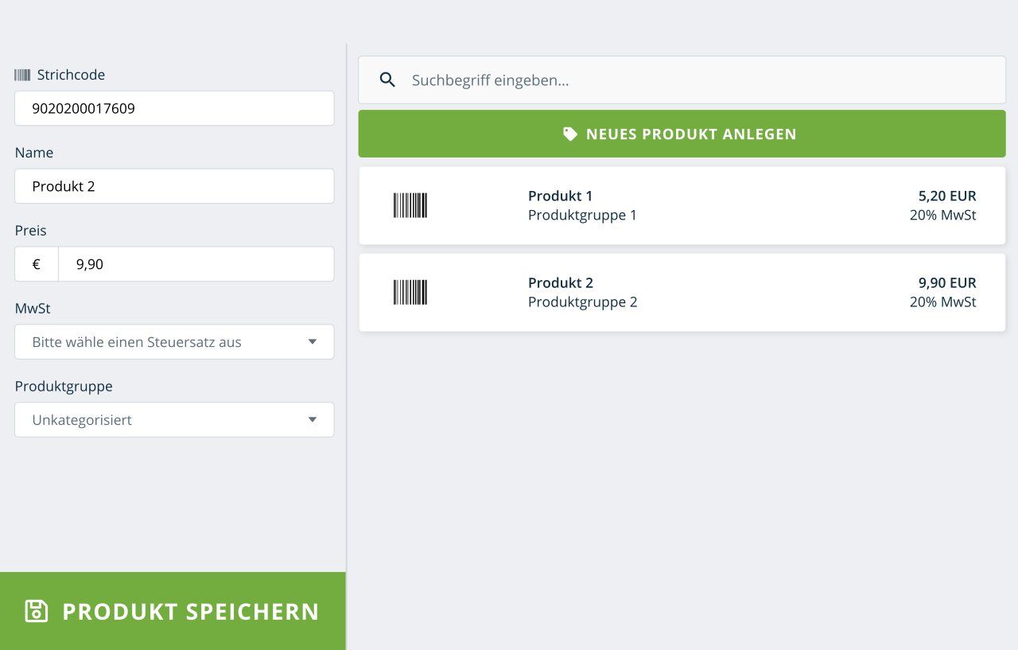
Task: Click the floppy disk save icon
Action: point(37,611)
